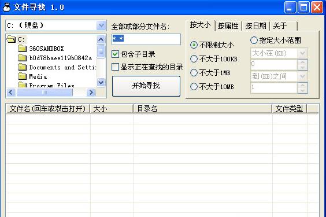Viewport: 326px width, 217px height.
Task: Switch to the 按大小 tab
Action: (200, 25)
